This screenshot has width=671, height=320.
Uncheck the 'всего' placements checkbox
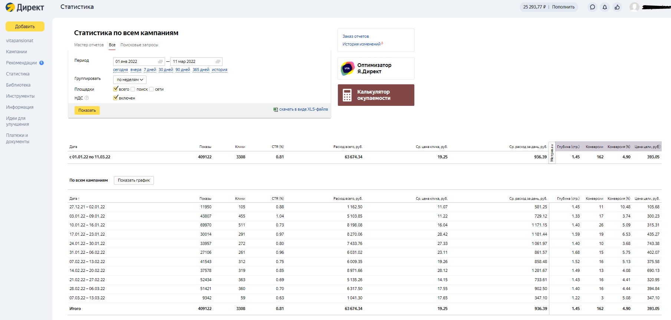[x=115, y=89]
